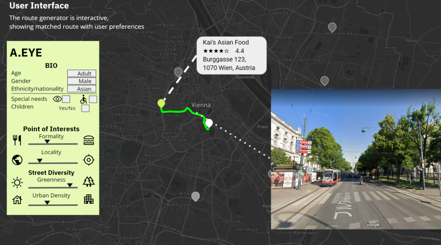441x245 pixels.
Task: Open the Gender dropdown showing Male
Action: point(82,81)
